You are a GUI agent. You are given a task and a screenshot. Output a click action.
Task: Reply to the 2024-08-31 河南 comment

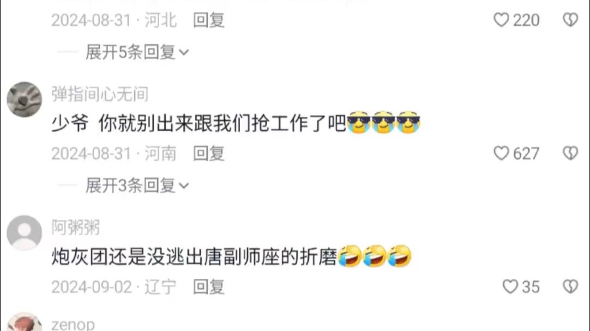[x=209, y=154]
